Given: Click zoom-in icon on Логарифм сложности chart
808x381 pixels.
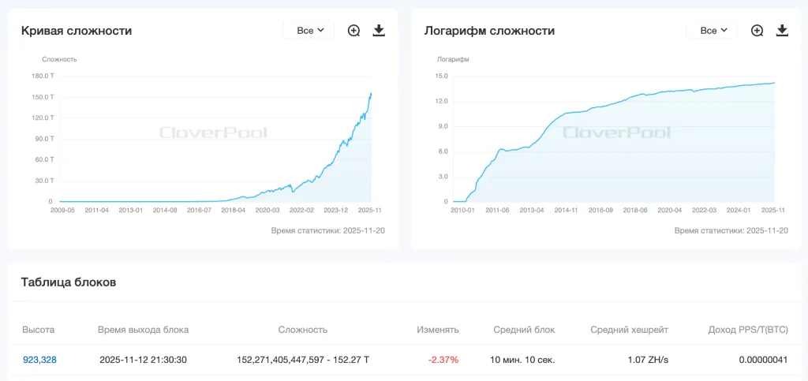Looking at the screenshot, I should 757,31.
